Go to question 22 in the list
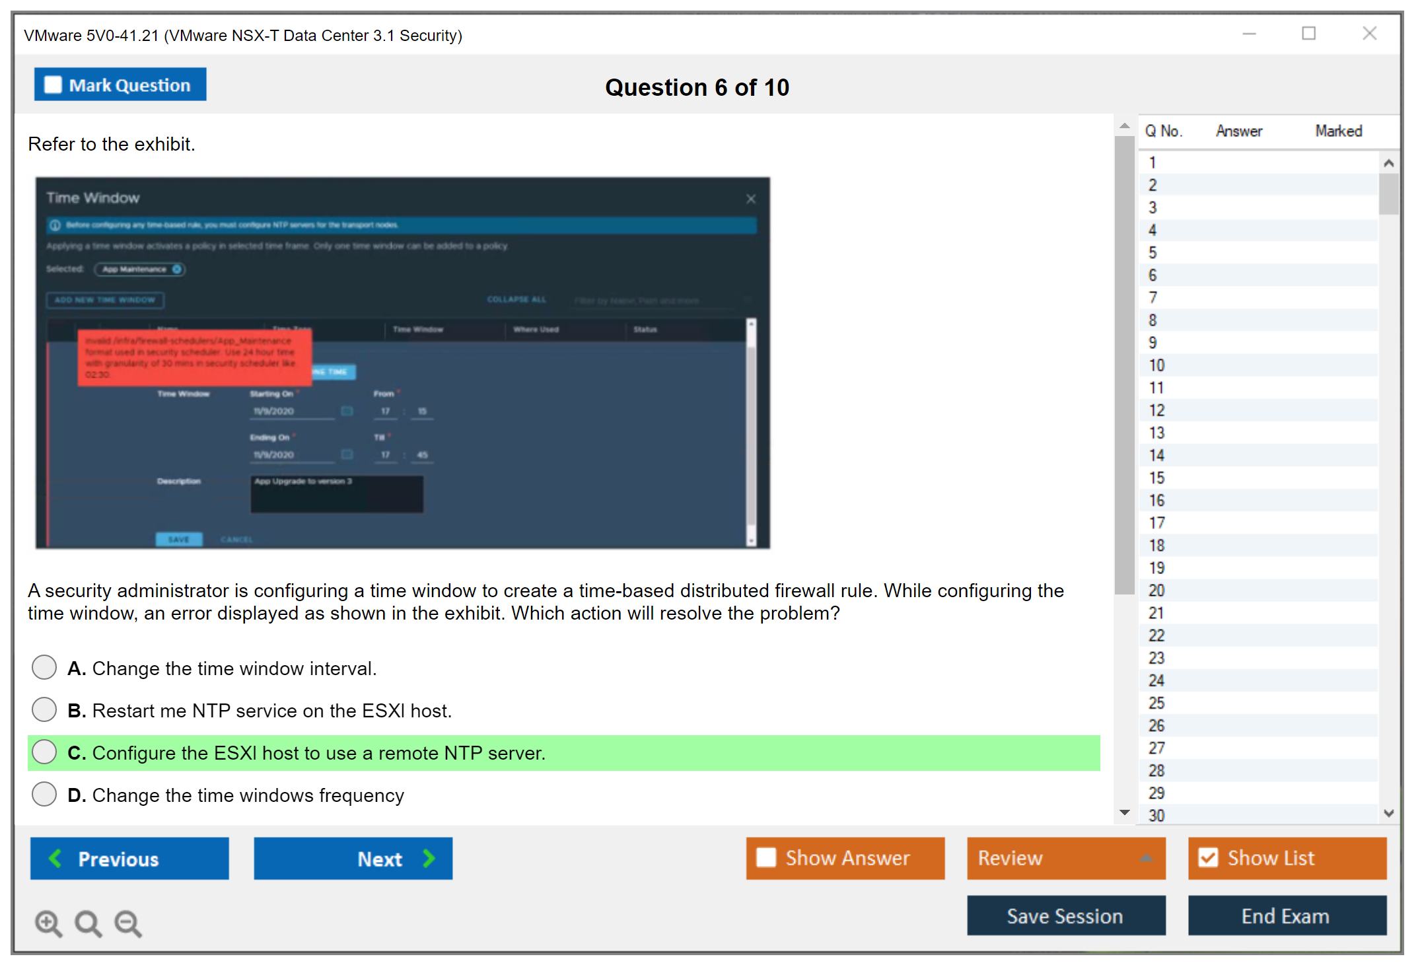The image size is (1420, 971). tap(1156, 635)
